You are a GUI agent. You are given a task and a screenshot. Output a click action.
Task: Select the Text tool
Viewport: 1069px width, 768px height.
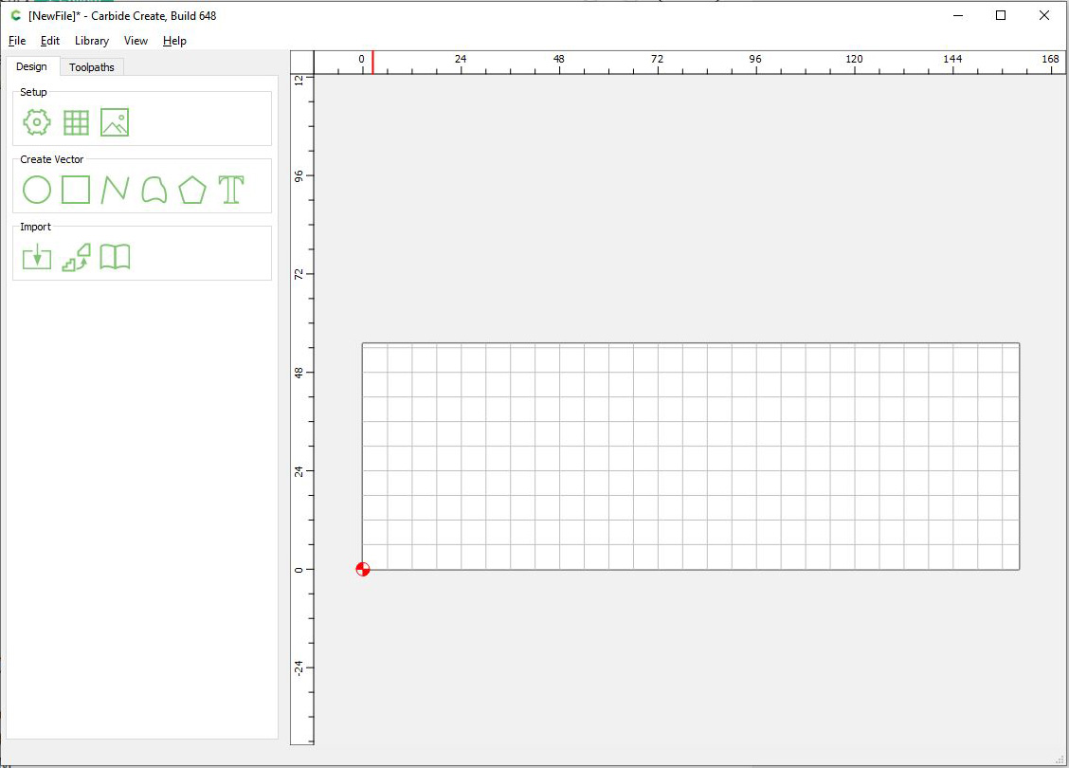click(x=231, y=190)
